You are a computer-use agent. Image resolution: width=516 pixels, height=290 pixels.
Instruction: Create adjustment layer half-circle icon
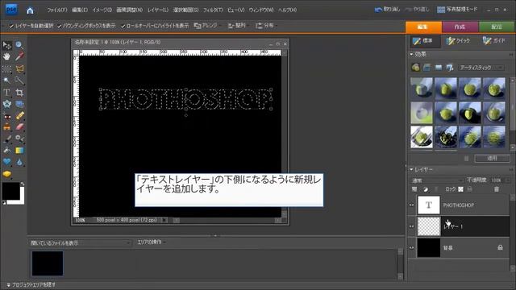click(426, 189)
